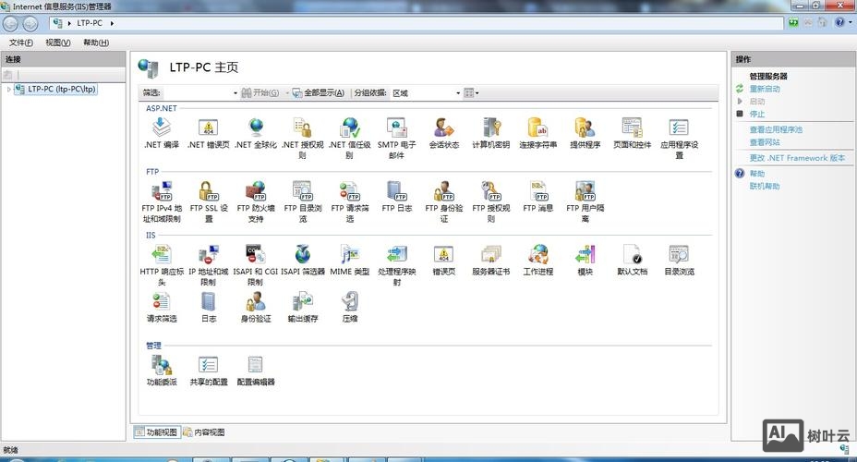Open the 视图(V) menu
857x462 pixels.
click(x=58, y=43)
